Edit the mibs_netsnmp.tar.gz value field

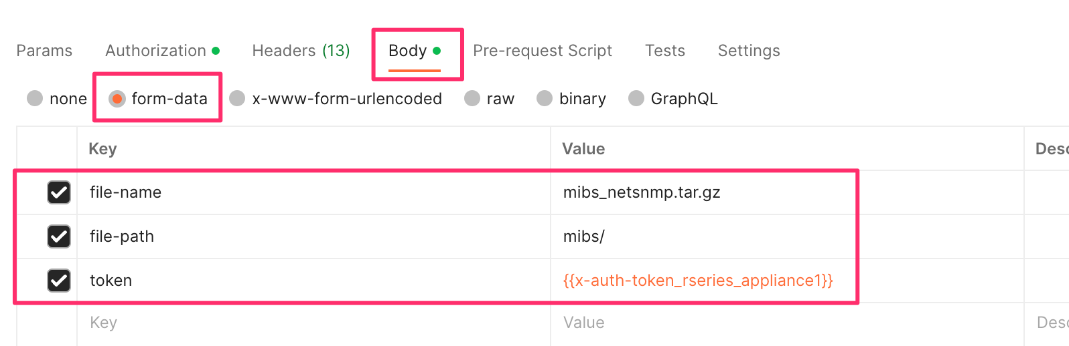coord(787,192)
